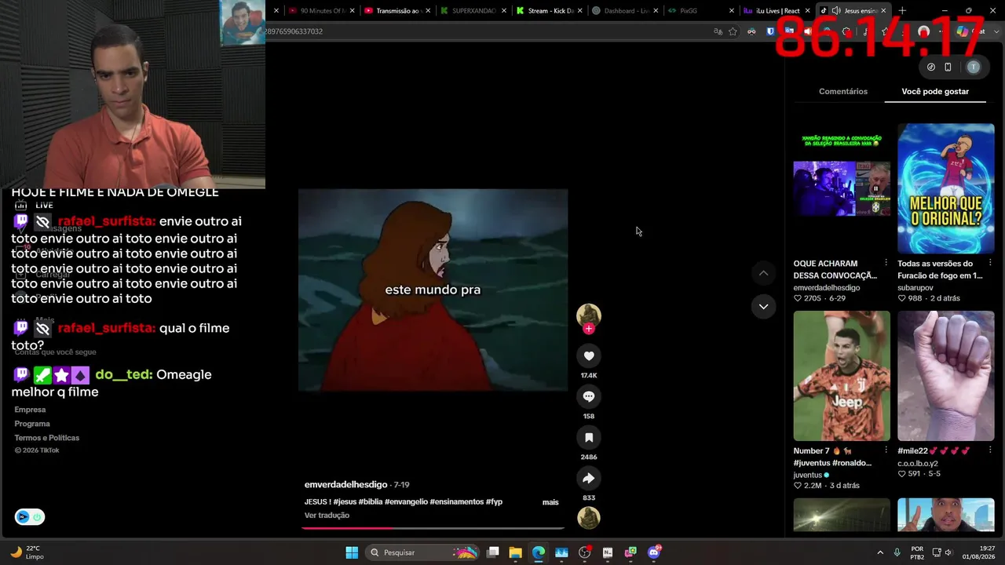Viewport: 1005px width, 565px height.
Task: Open comments with the speech bubble icon
Action: tap(589, 397)
